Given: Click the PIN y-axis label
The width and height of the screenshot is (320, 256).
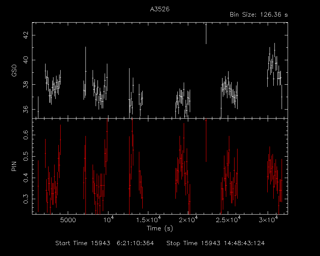Looking at the screenshot, I should [14, 166].
